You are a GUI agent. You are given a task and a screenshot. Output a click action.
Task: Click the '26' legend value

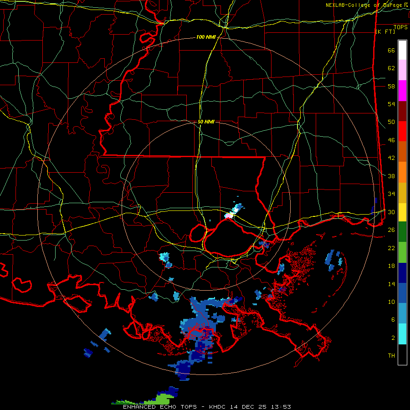[391, 230]
